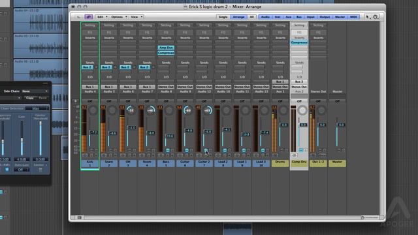Unmute the Guitar 2 channel
Viewport: 418px width, 235px height.
[206, 150]
